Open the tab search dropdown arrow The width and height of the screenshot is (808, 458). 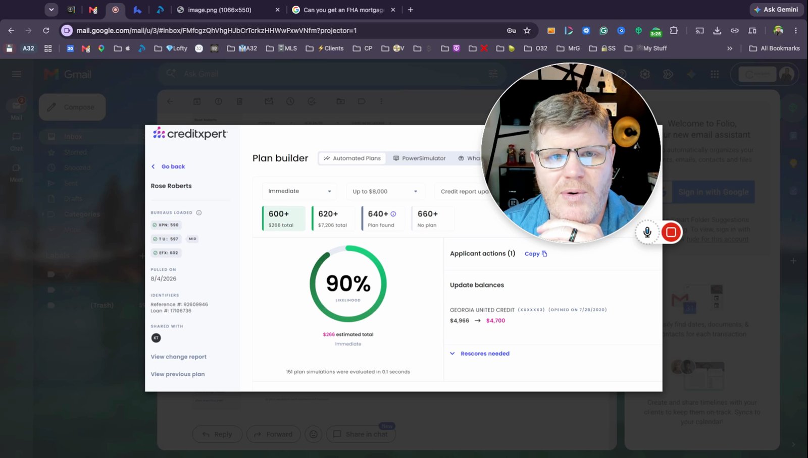[51, 10]
